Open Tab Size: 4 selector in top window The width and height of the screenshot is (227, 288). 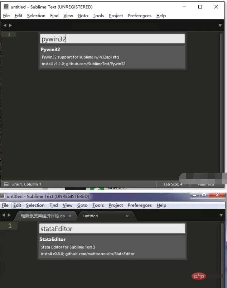point(173,184)
